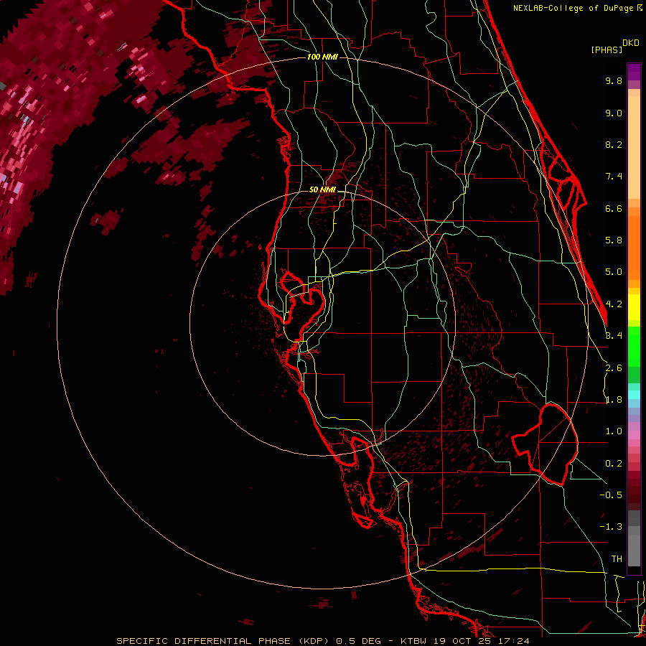Click the 7.4 scale value
Viewport: 646px width, 646px height.
point(614,177)
